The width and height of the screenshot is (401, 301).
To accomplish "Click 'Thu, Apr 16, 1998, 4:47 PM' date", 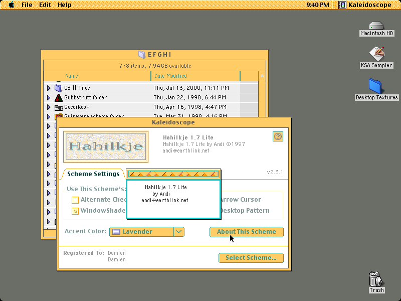I will [190, 107].
